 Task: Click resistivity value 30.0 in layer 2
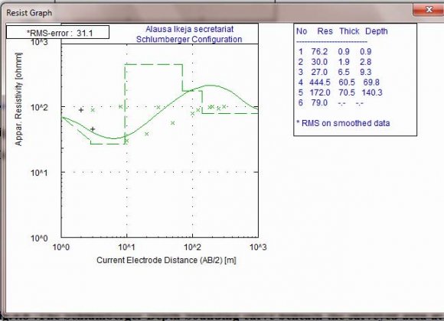point(319,62)
